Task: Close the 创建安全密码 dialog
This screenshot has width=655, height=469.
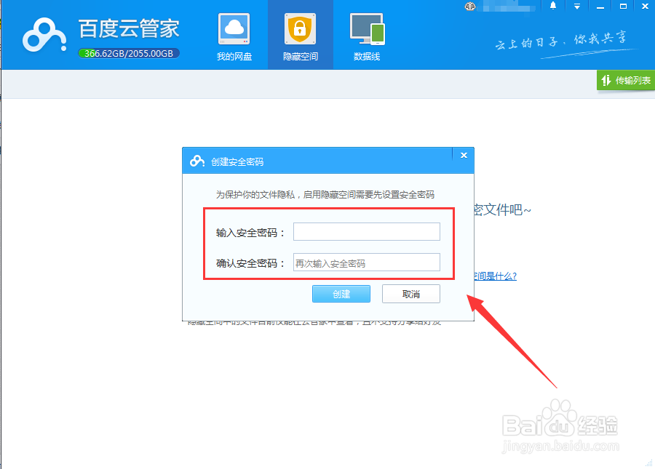Action: 464,155
